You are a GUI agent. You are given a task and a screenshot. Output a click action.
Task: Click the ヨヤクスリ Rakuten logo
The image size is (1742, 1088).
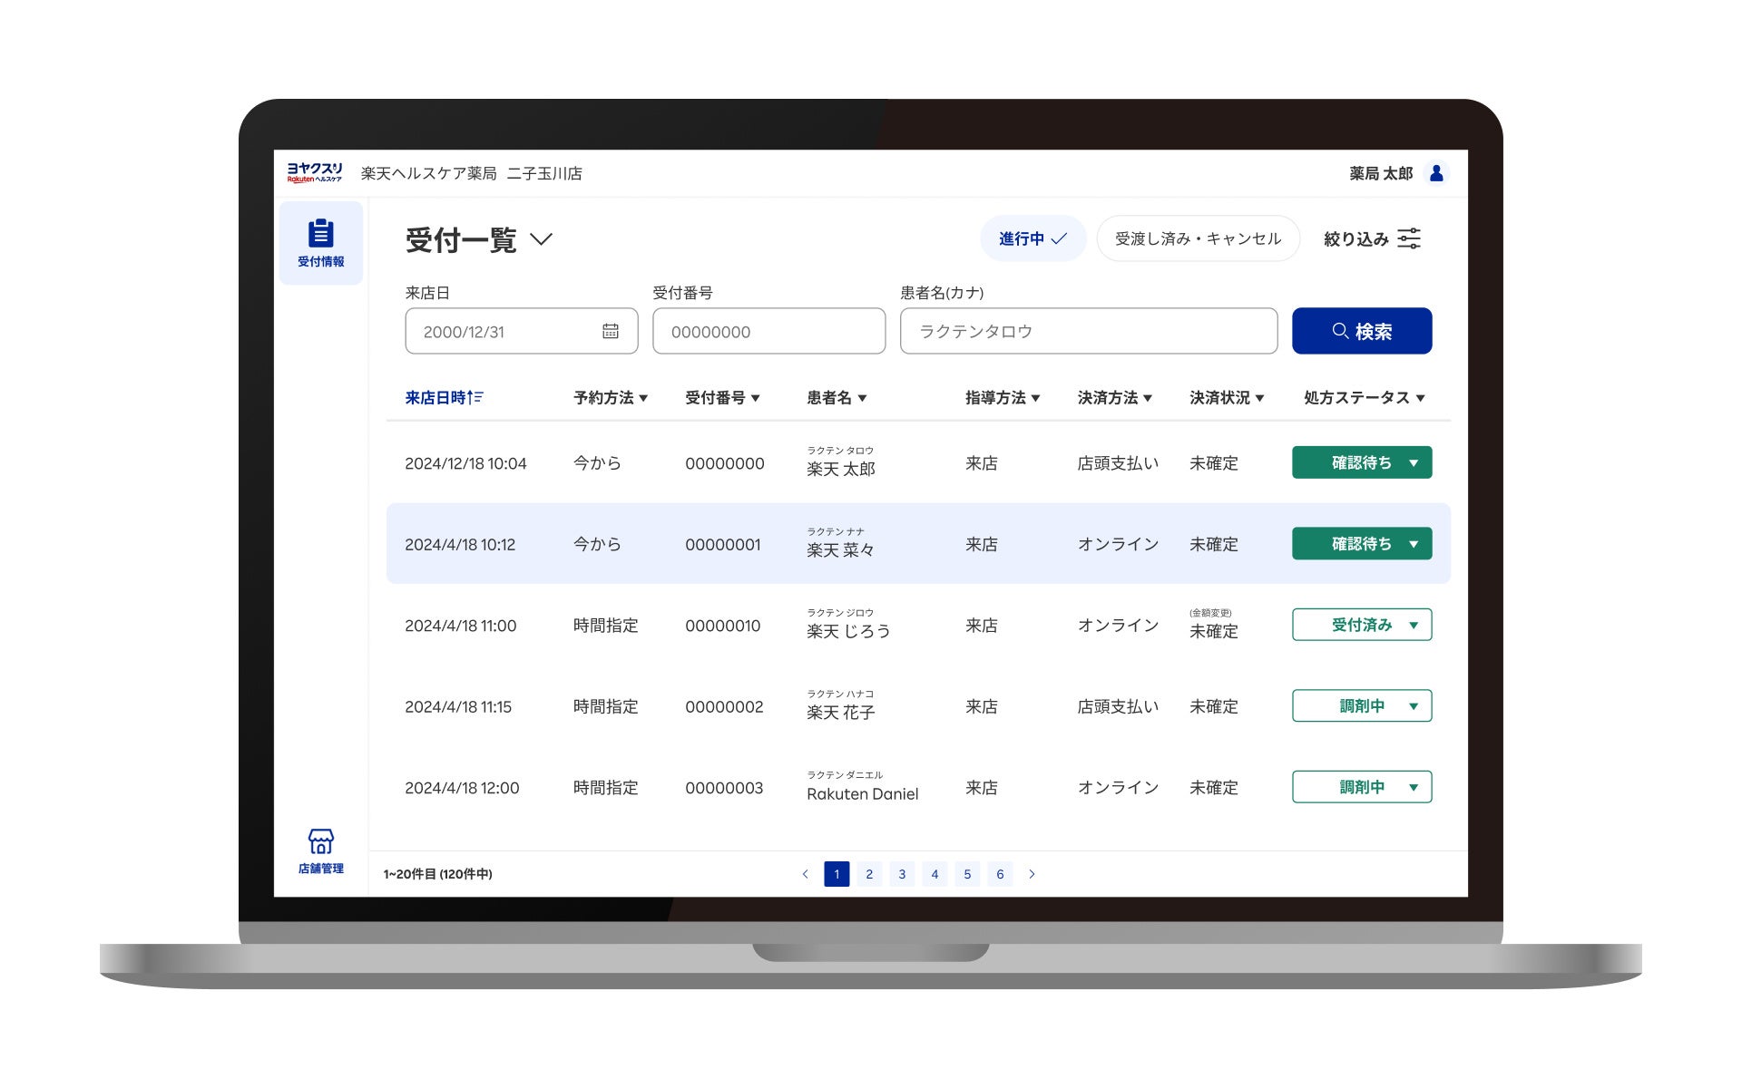click(x=314, y=172)
